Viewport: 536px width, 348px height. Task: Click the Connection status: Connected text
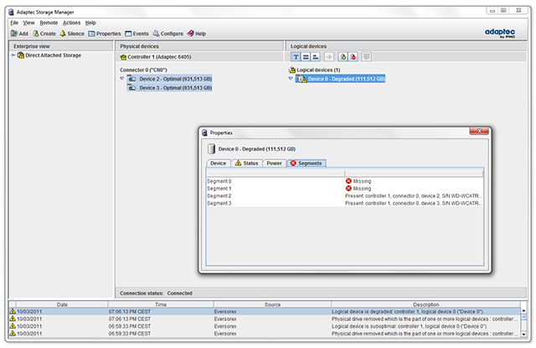pyautogui.click(x=156, y=293)
